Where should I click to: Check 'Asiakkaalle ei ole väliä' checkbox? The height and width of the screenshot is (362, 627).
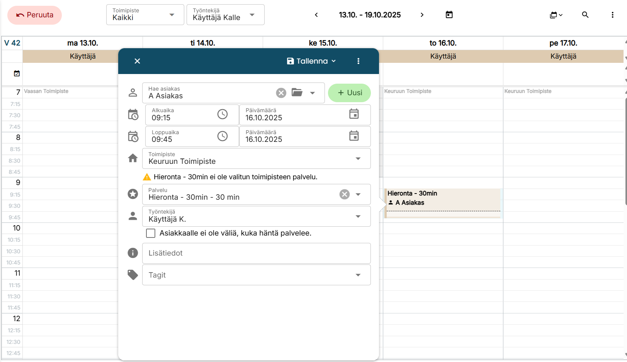151,233
